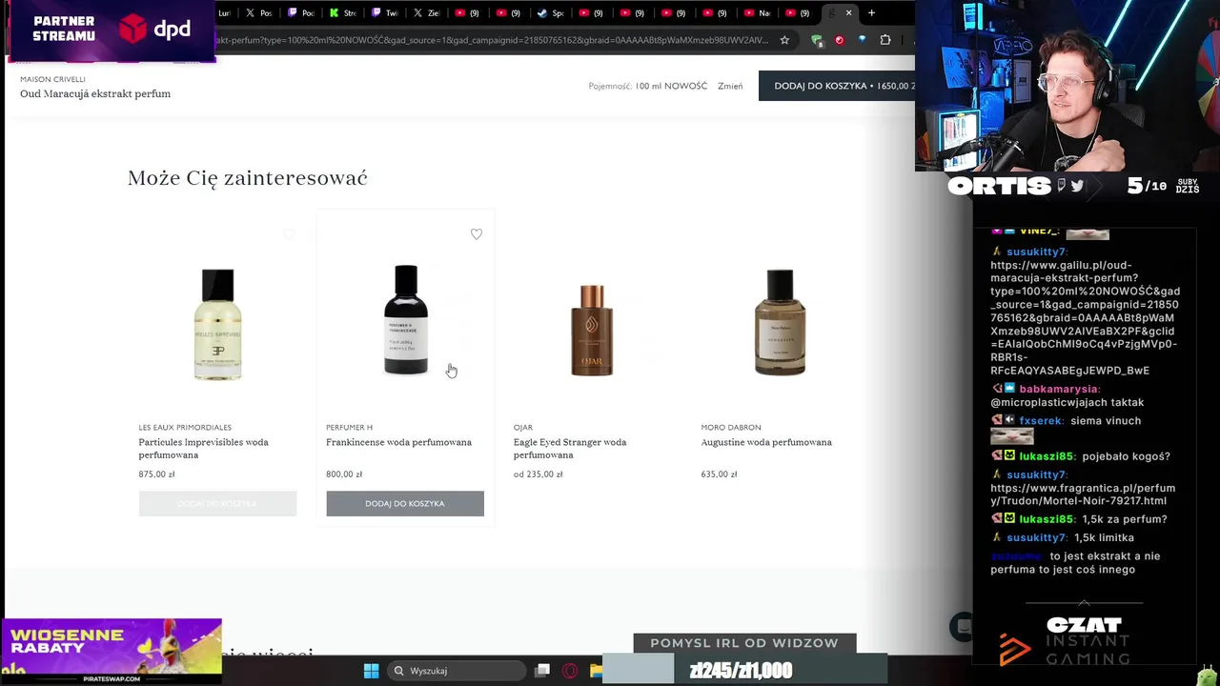Switch to the X 'Ziel' tab

point(427,13)
